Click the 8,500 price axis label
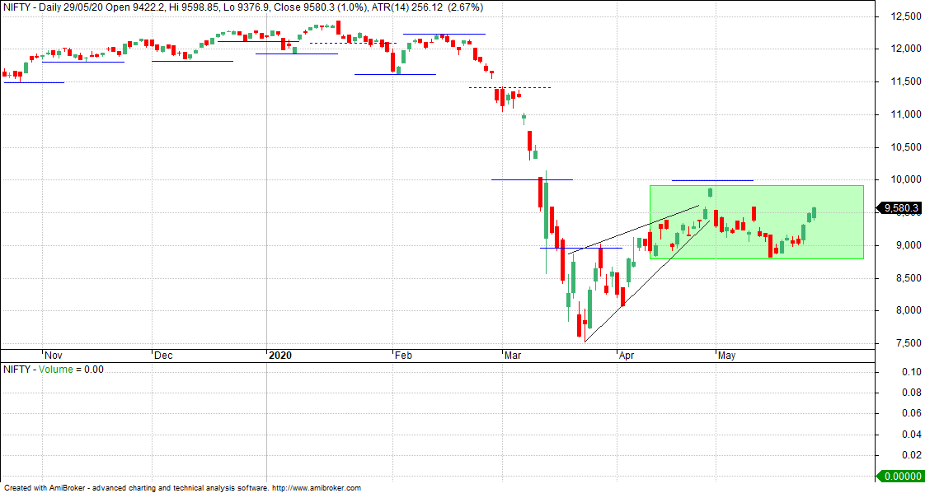The height and width of the screenshot is (493, 925). tap(908, 278)
